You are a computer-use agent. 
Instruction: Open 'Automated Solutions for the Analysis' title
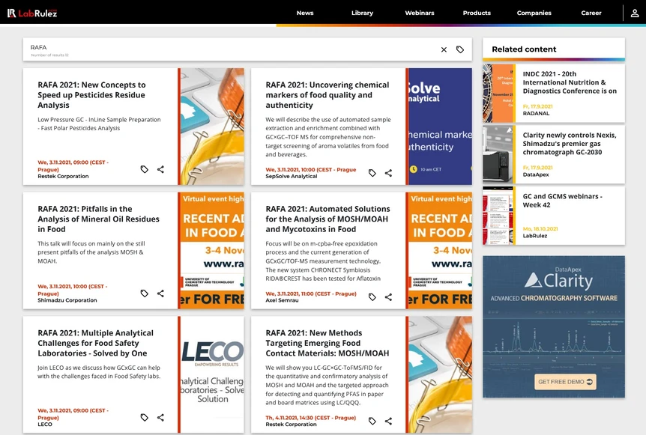tap(327, 219)
